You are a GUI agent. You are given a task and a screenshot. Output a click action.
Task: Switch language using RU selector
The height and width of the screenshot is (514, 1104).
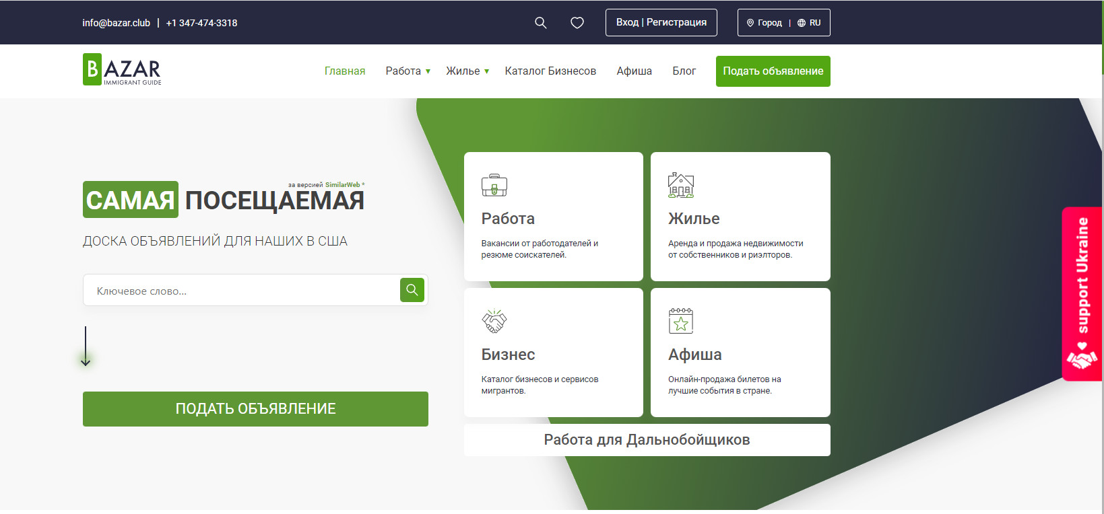pyautogui.click(x=810, y=23)
